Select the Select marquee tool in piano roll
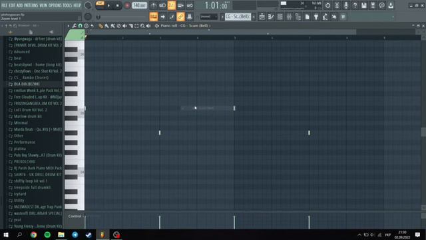The image size is (426, 240). (x=136, y=26)
